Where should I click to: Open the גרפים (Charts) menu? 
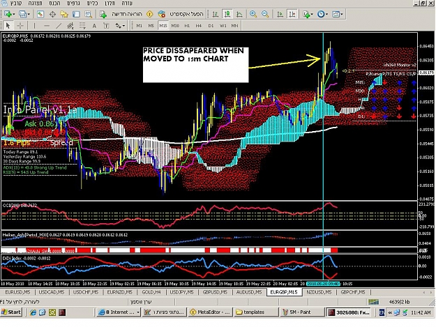(x=74, y=3)
